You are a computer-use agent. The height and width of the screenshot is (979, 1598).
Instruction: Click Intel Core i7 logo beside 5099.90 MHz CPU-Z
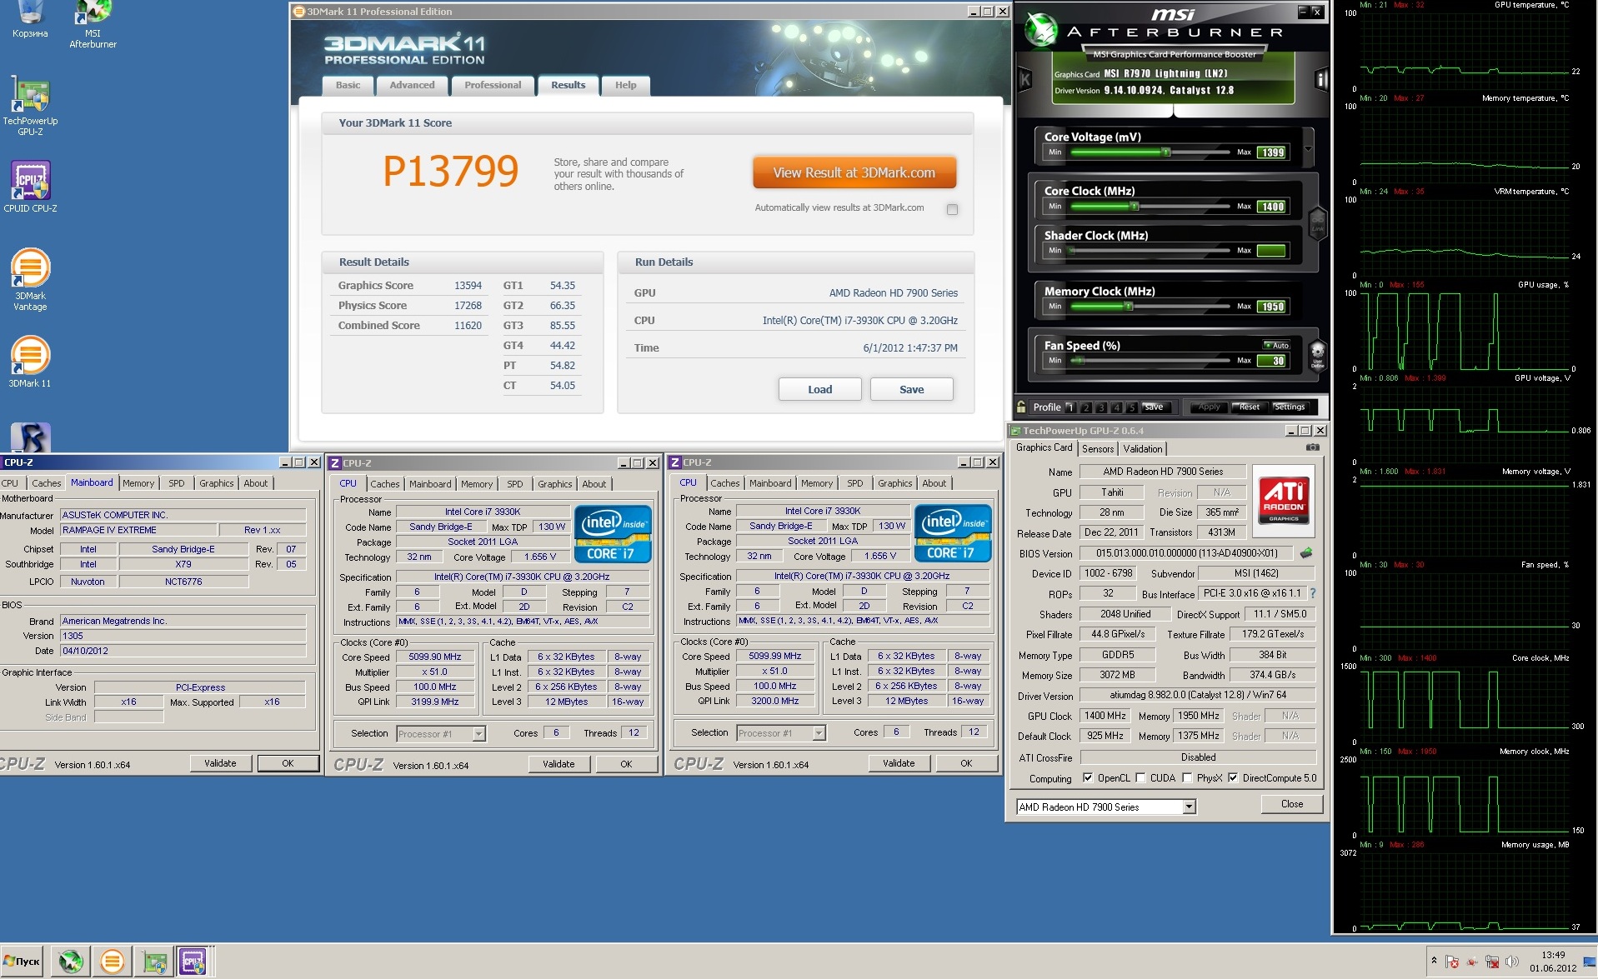coord(612,533)
